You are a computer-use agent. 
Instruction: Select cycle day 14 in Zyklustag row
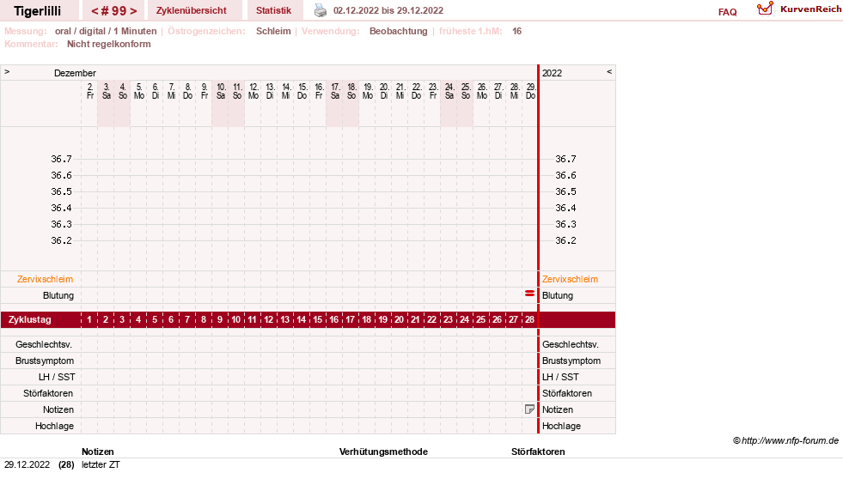click(301, 319)
